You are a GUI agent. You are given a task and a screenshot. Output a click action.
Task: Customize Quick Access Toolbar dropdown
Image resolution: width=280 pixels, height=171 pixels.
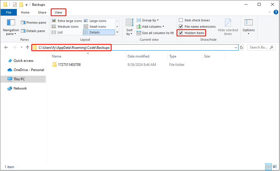pyautogui.click(x=26, y=5)
